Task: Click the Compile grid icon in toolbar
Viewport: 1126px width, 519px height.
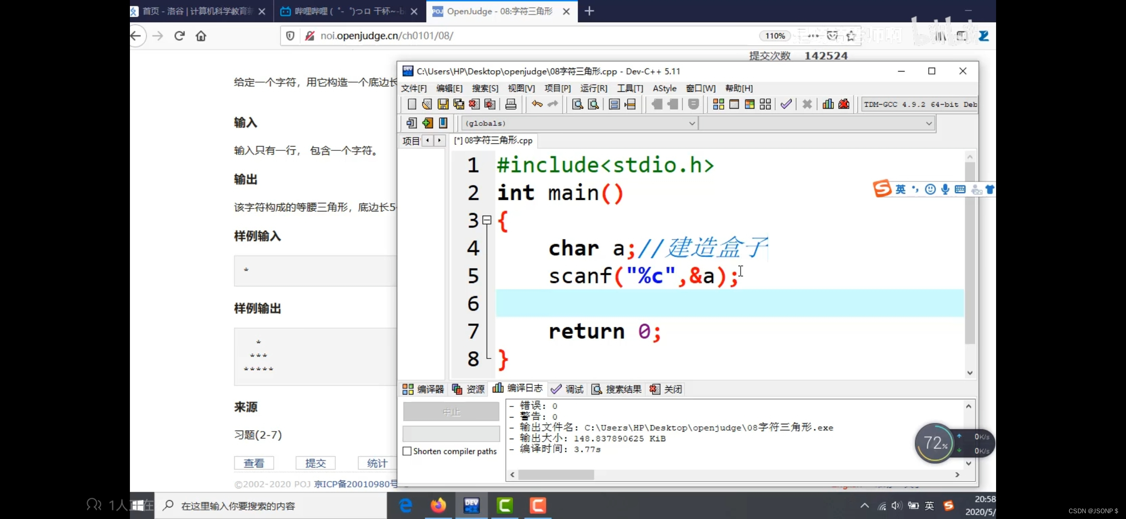Action: 718,104
